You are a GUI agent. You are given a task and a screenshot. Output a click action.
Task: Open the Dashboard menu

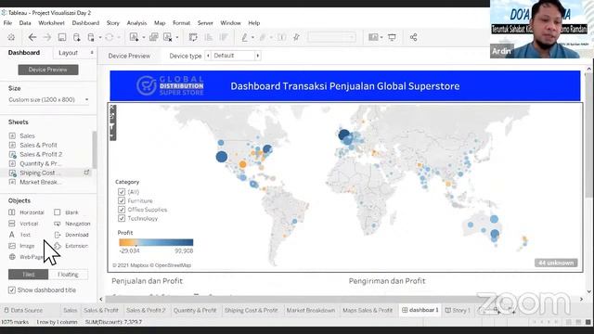click(x=85, y=22)
